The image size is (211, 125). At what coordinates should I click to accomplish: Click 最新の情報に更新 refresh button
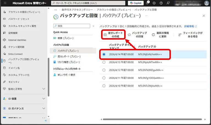(x=160, y=35)
